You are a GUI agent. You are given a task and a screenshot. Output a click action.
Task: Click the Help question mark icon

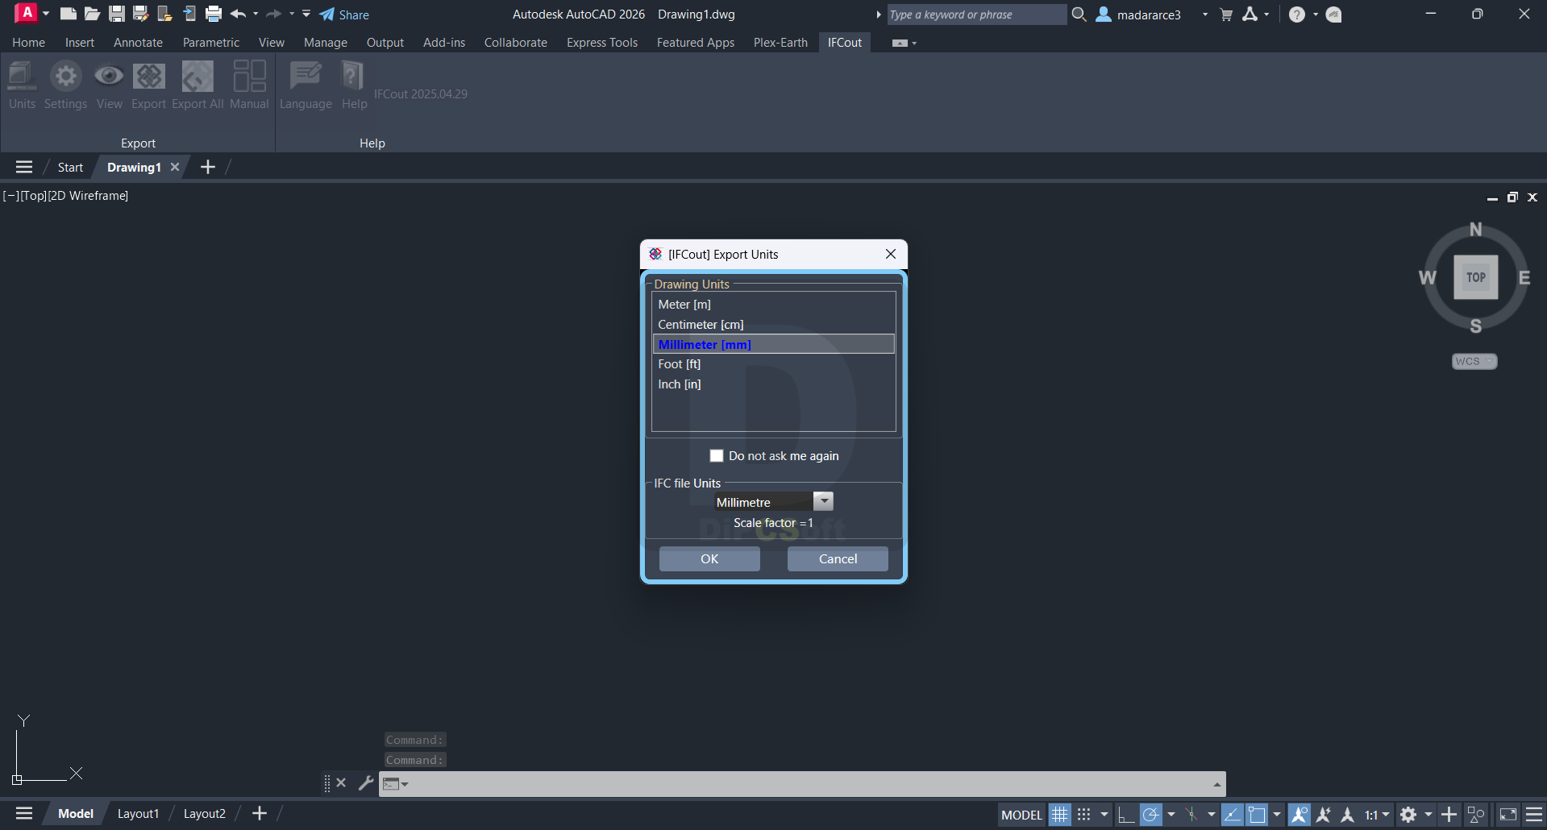click(x=1297, y=15)
